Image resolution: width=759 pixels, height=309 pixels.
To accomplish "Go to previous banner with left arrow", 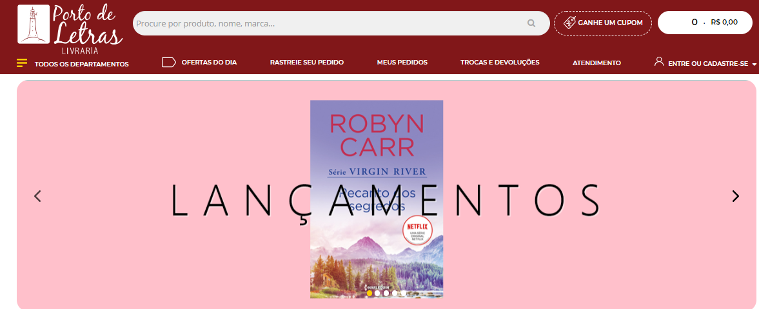I will 37,196.
